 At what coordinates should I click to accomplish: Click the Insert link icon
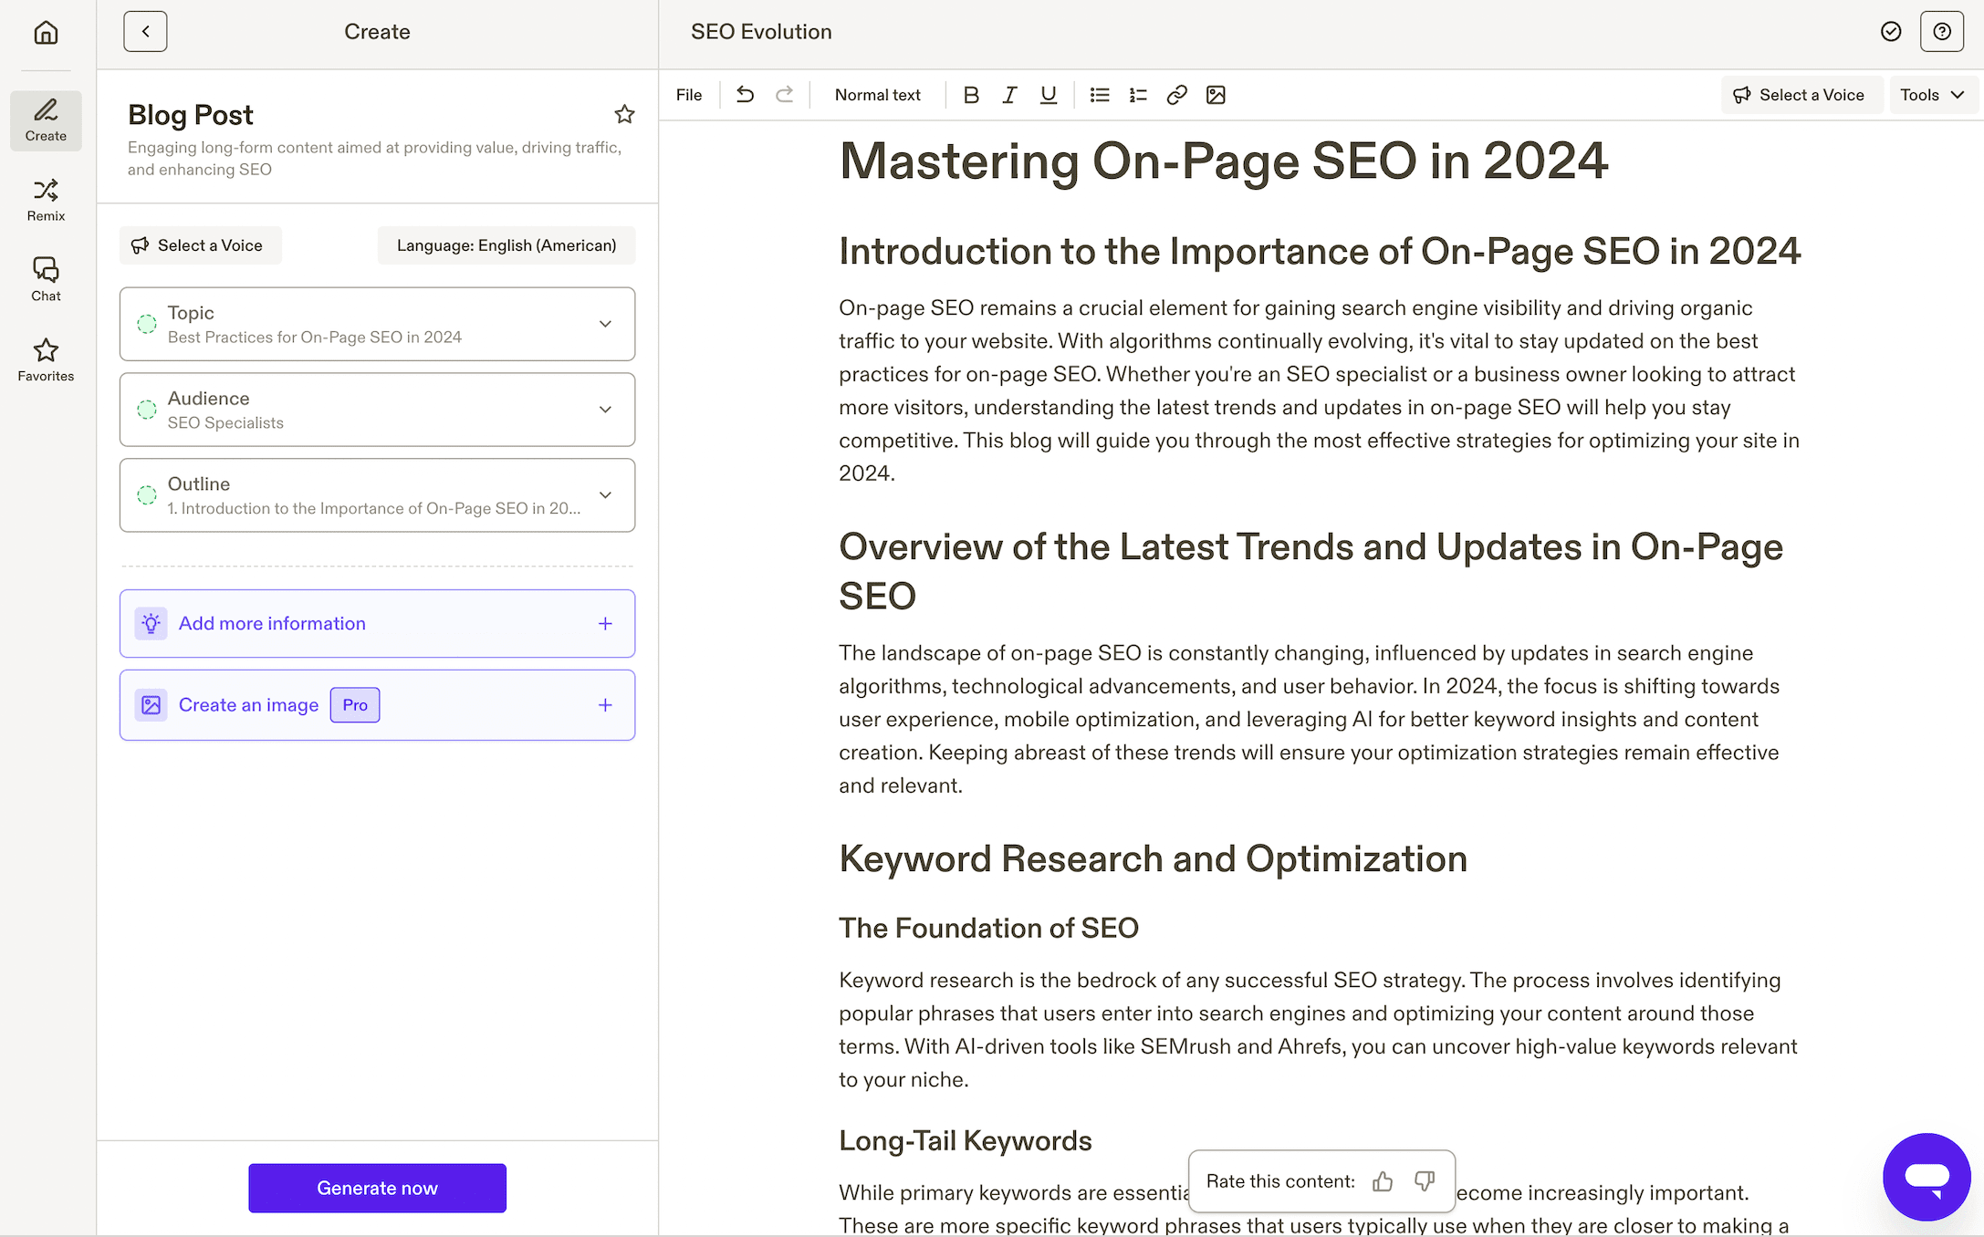point(1177,94)
